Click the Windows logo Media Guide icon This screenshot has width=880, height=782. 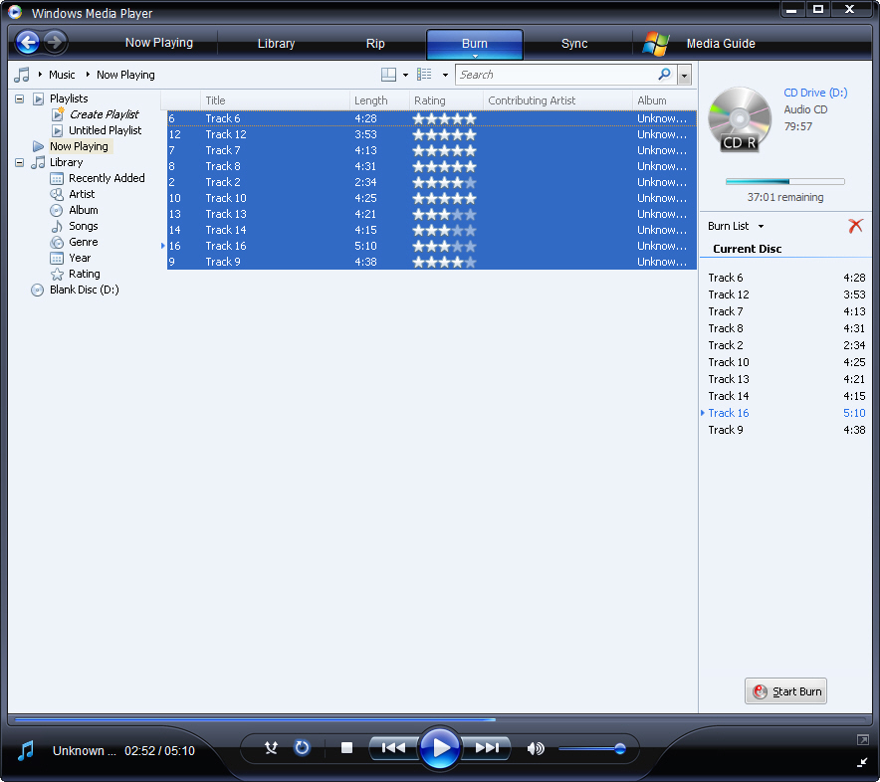(655, 43)
